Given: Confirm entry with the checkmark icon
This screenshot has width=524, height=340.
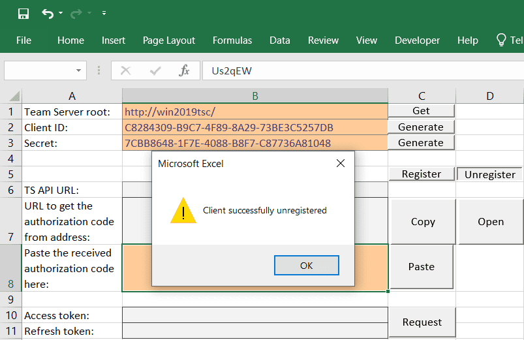Looking at the screenshot, I should (x=155, y=70).
